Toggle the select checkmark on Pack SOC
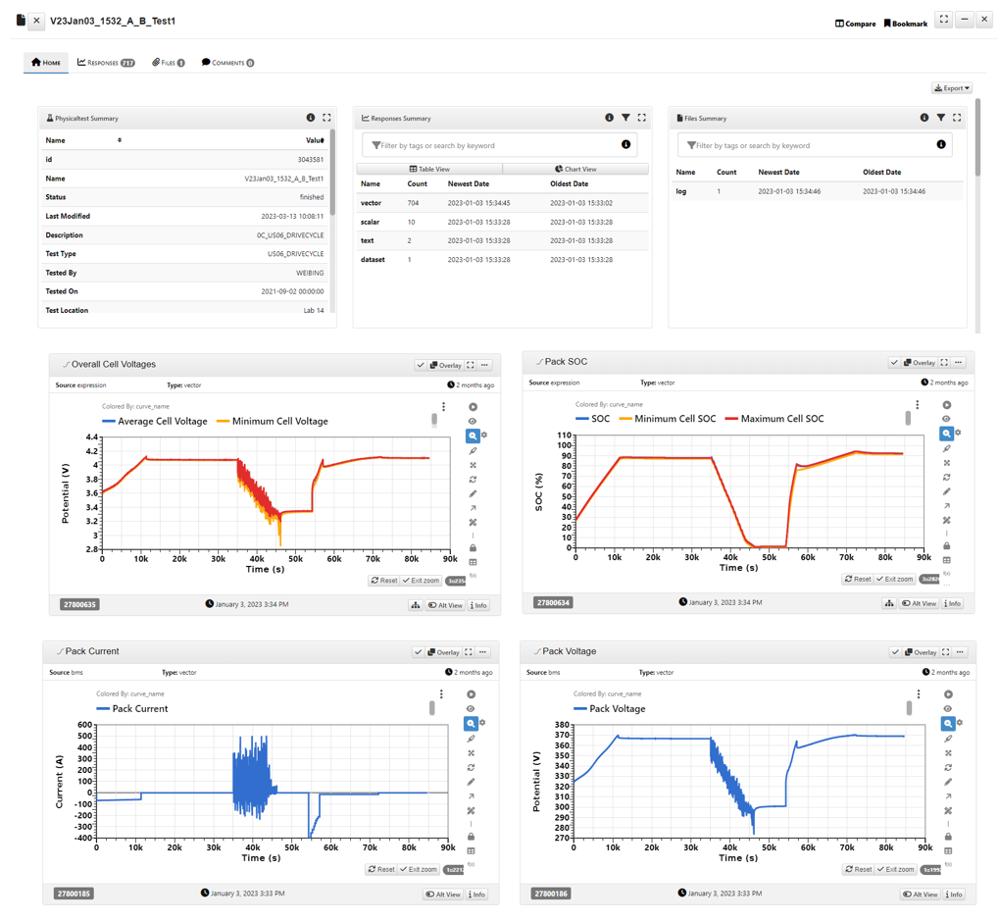Image resolution: width=999 pixels, height=922 pixels. (894, 362)
